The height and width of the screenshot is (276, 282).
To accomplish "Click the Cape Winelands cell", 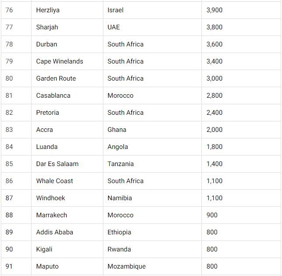I will [67, 61].
